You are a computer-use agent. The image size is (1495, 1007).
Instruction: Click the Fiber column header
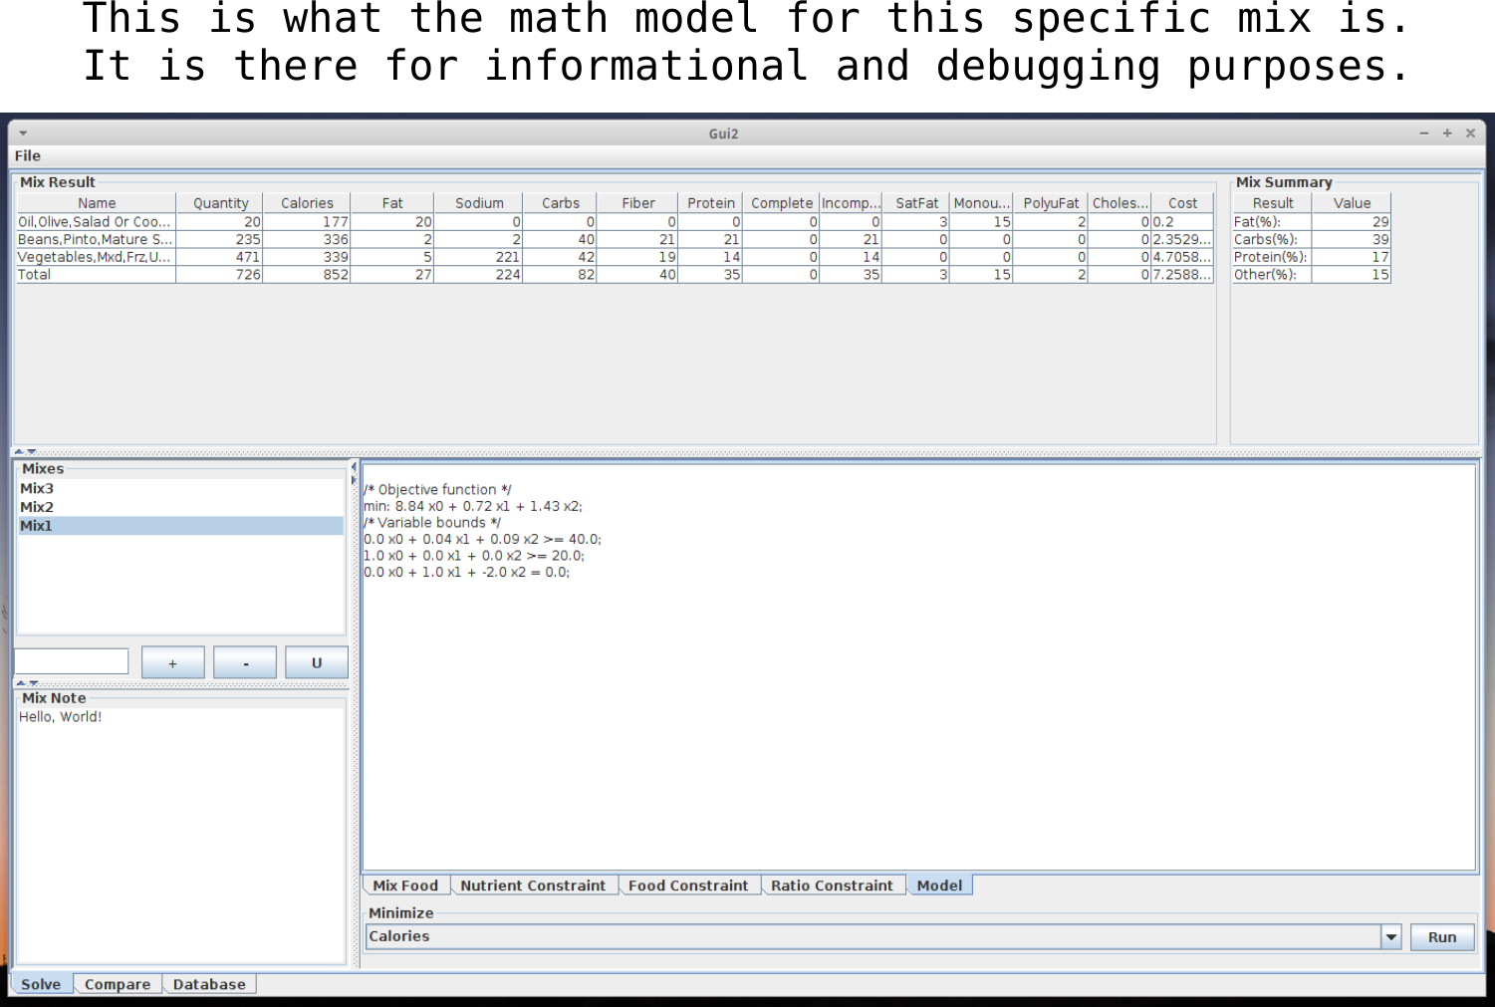pyautogui.click(x=637, y=203)
